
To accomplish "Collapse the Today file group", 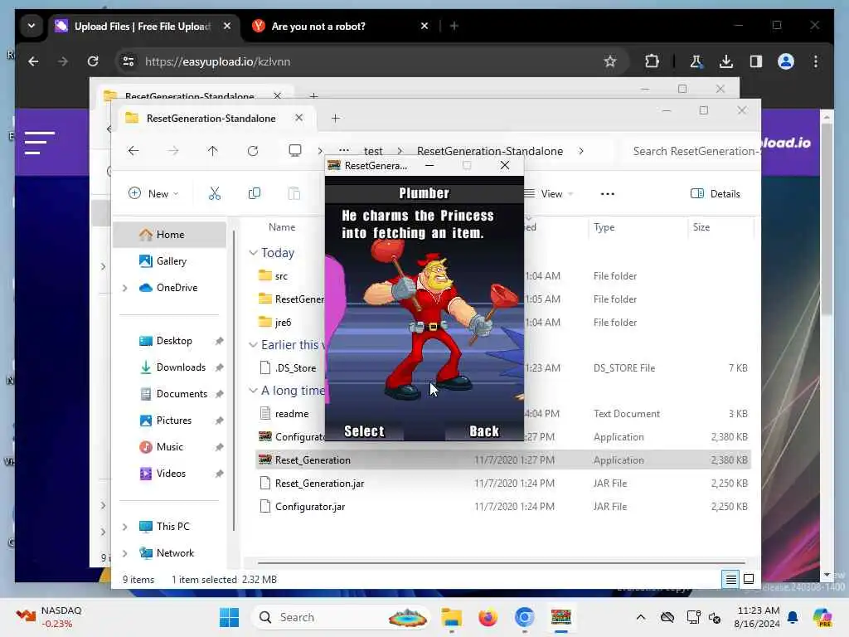I will 253,253.
